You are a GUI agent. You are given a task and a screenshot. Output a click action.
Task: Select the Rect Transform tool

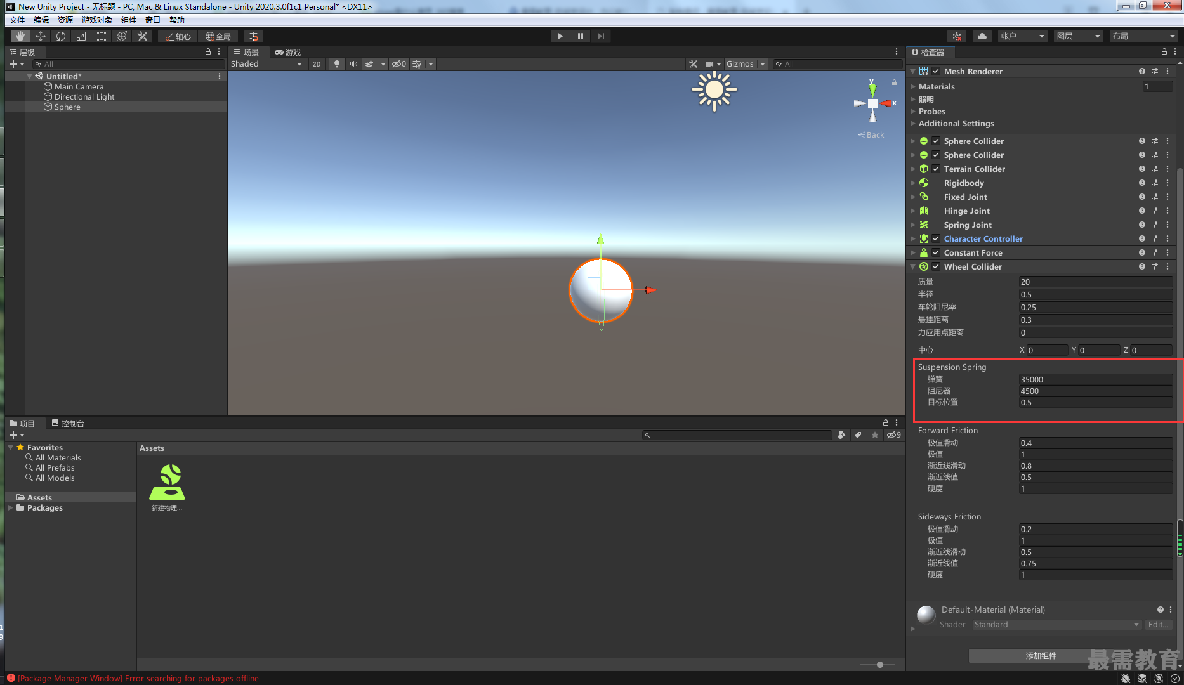[102, 36]
